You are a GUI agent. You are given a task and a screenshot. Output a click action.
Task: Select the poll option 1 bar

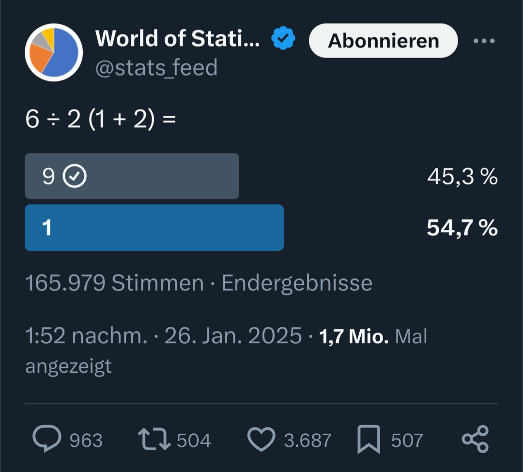(x=154, y=228)
